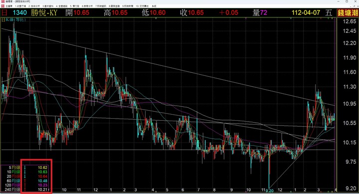The image size is (359, 194).
Task: Click the down arrow beside 20 均線
Action: pyautogui.click(x=24, y=177)
